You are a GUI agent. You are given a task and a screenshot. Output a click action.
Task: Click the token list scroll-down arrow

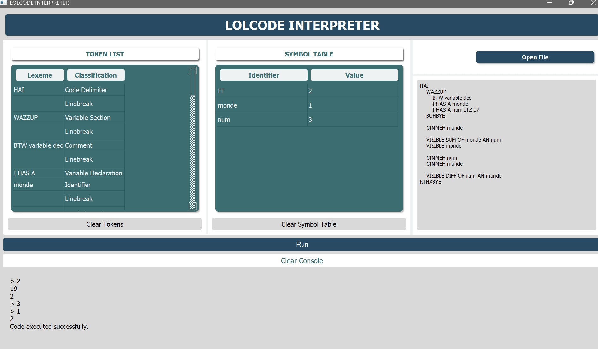click(193, 206)
